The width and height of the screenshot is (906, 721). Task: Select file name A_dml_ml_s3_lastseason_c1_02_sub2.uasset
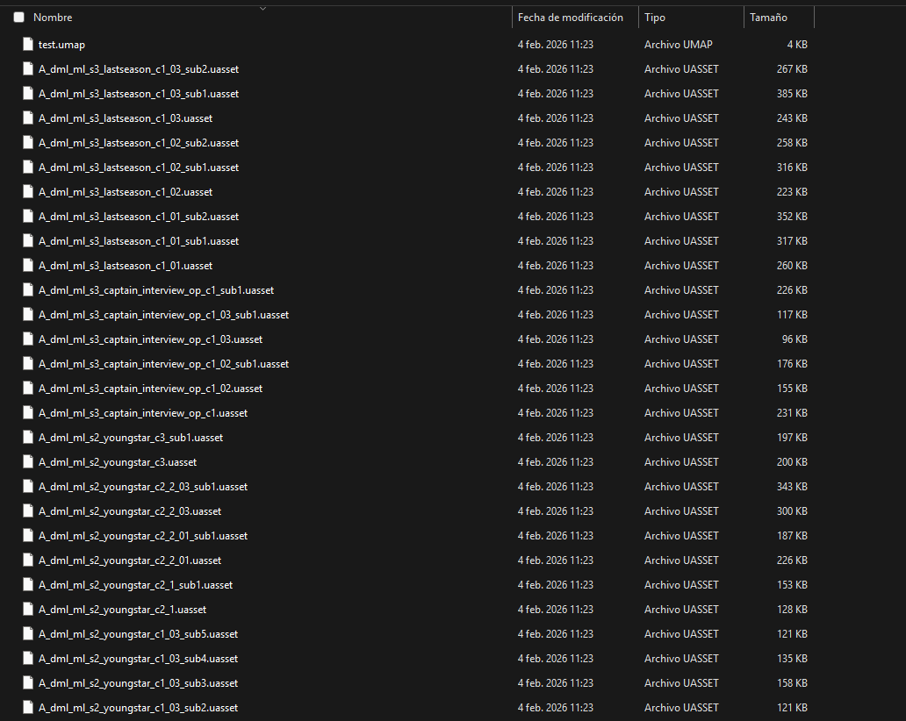pos(139,143)
